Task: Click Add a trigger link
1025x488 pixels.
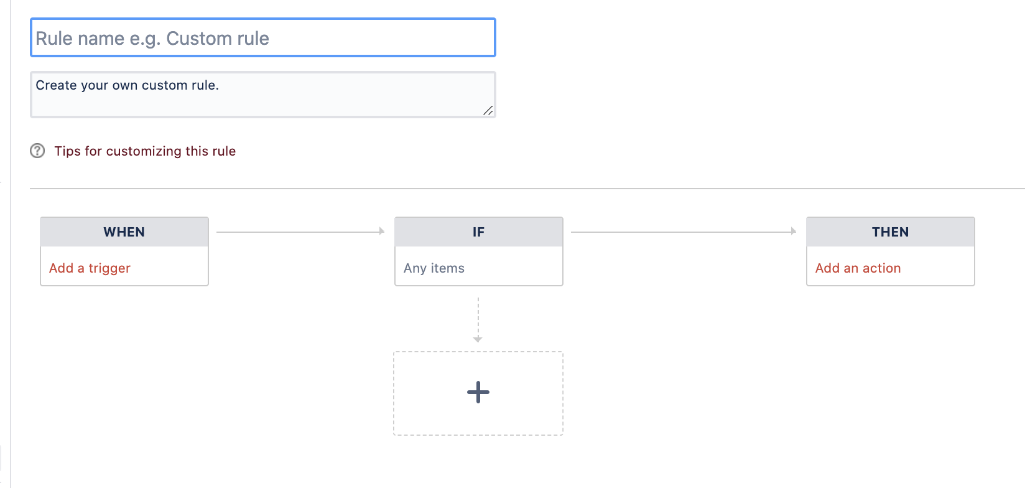Action: pyautogui.click(x=90, y=268)
